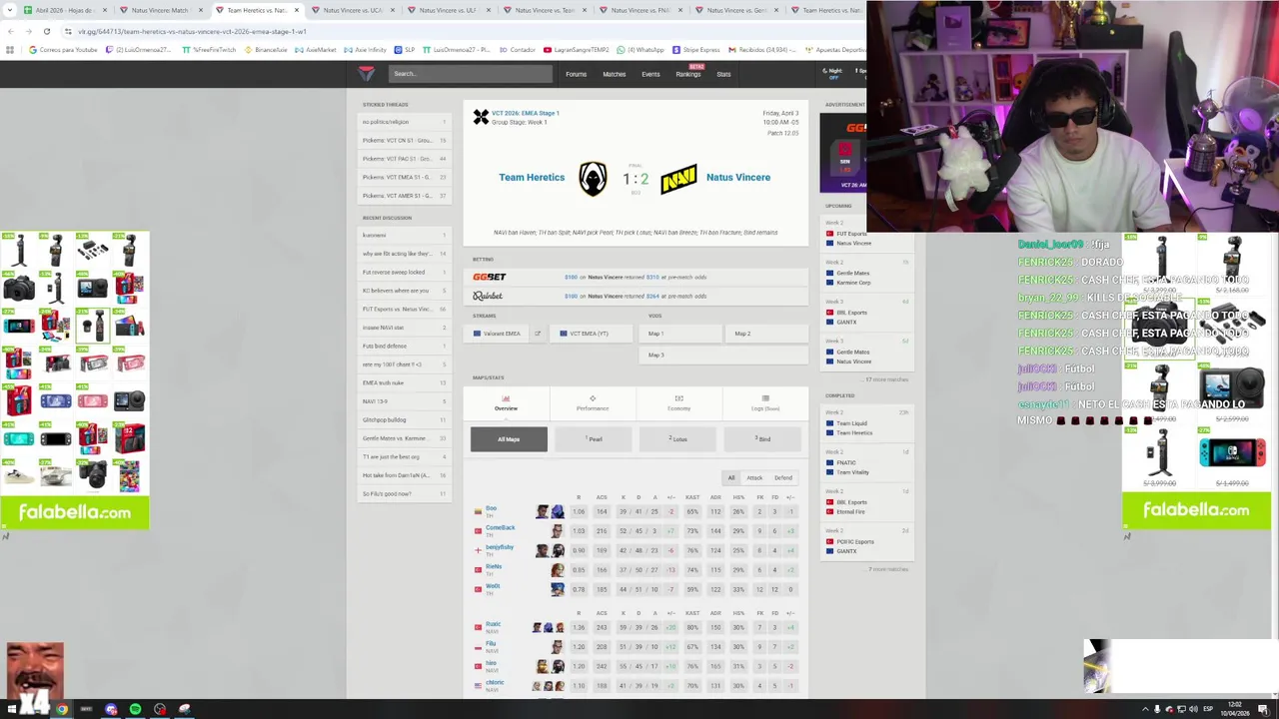Open the VCT 2026: EMEA Stage 1 link
Viewport: 1279px width, 719px height.
pyautogui.click(x=525, y=114)
